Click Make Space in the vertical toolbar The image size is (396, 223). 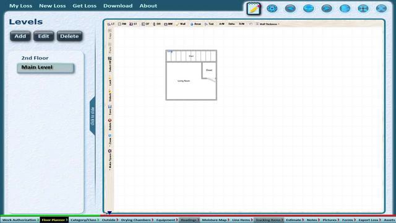[x=110, y=160]
